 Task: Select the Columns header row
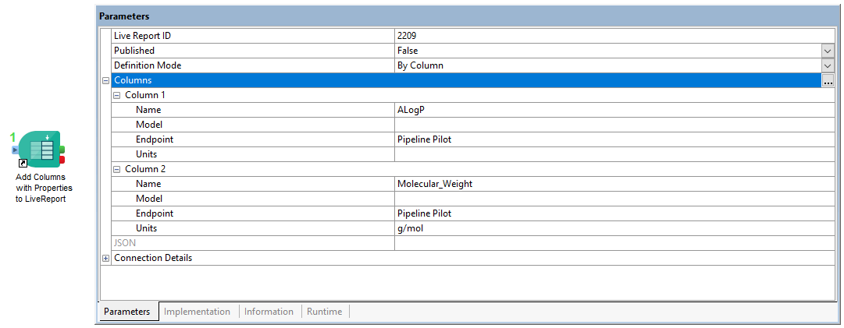click(466, 80)
